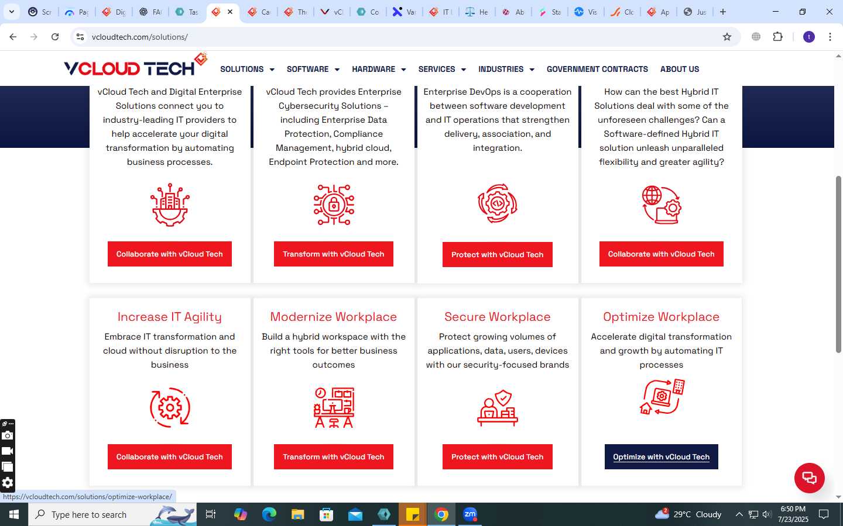Click Protect with vCloud Tech under Secure Workplace
The height and width of the screenshot is (526, 843).
[x=498, y=457]
